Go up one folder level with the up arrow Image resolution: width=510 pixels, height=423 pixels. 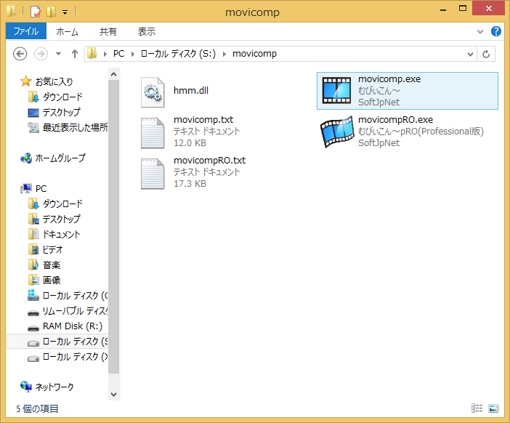pyautogui.click(x=75, y=54)
